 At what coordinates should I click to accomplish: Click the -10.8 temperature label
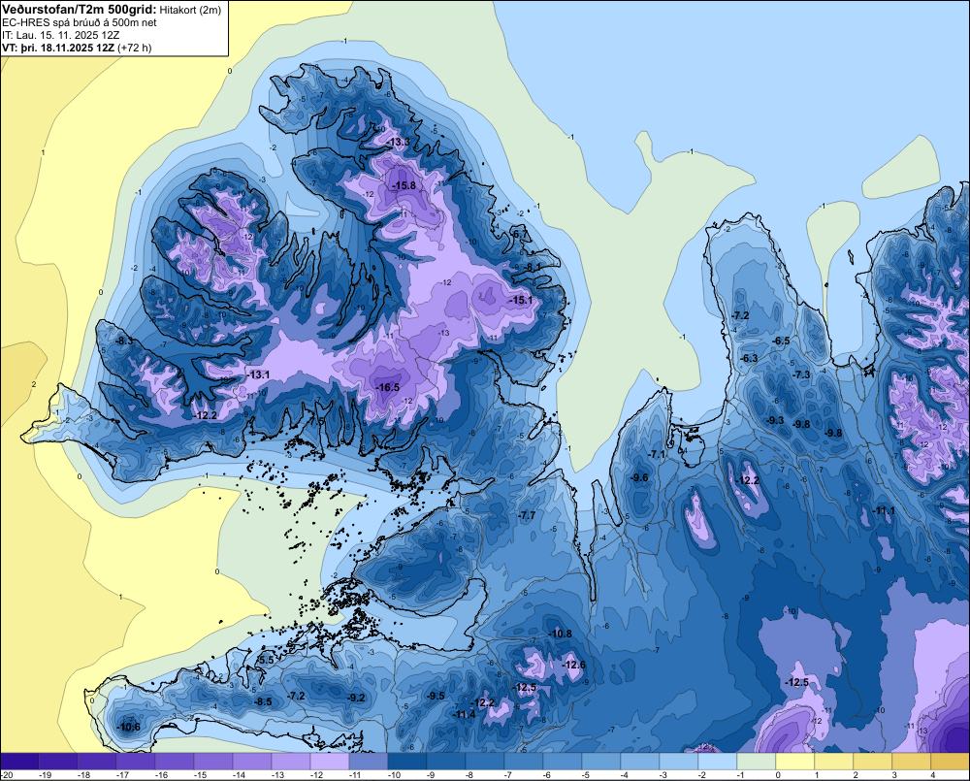click(561, 634)
